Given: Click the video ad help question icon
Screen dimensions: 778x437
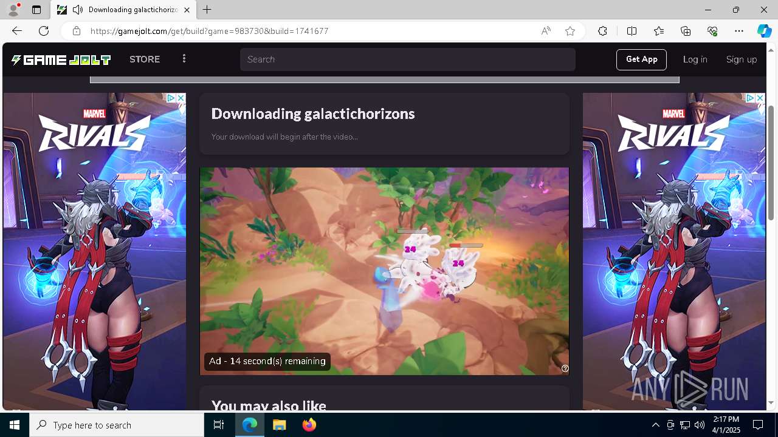Looking at the screenshot, I should click(x=565, y=368).
